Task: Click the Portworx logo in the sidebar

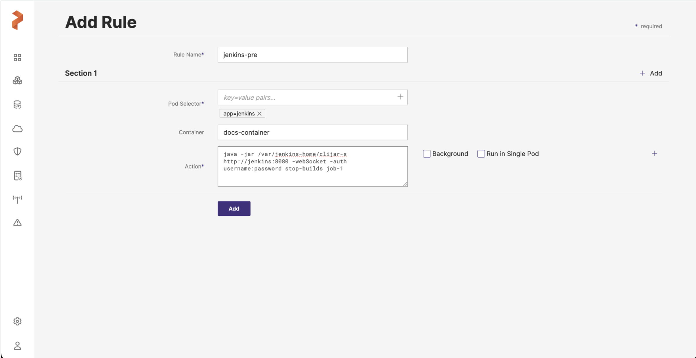Action: tap(17, 20)
